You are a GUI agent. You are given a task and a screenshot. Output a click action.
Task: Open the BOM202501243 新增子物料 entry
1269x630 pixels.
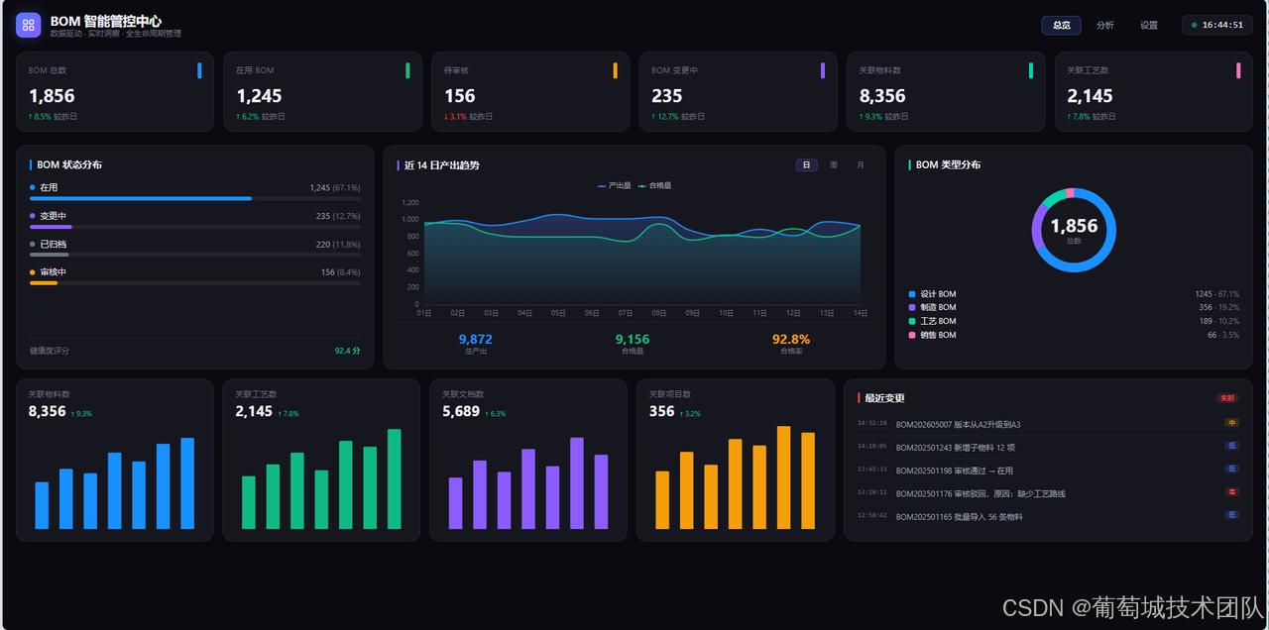click(x=1048, y=448)
